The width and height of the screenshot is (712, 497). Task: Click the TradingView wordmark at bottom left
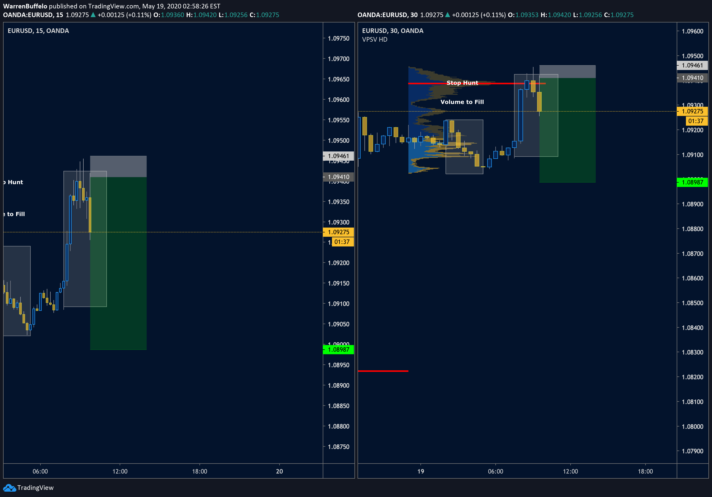point(35,488)
